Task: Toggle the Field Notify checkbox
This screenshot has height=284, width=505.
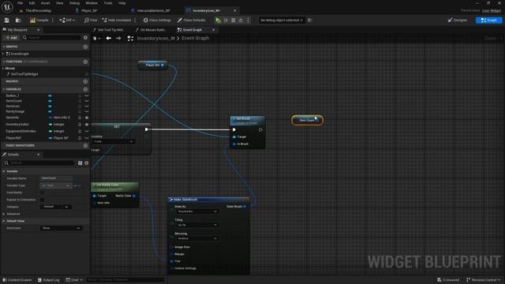Action: pos(42,192)
